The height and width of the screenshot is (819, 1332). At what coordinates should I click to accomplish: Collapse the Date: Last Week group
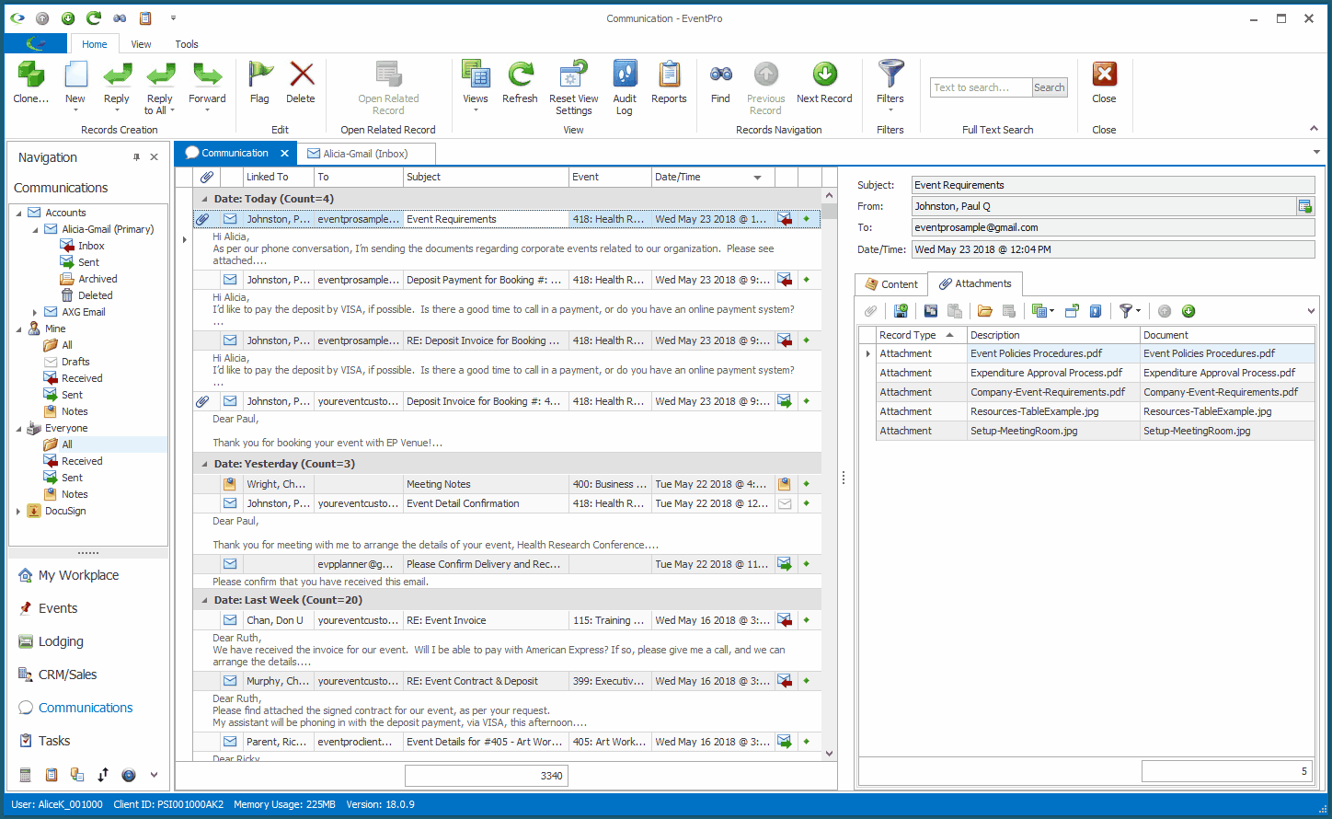[205, 600]
